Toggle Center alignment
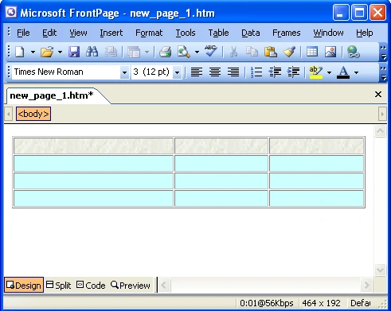391x311 pixels. point(215,72)
